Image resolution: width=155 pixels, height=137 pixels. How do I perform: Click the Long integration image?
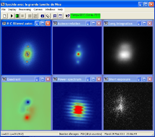pos(128,51)
